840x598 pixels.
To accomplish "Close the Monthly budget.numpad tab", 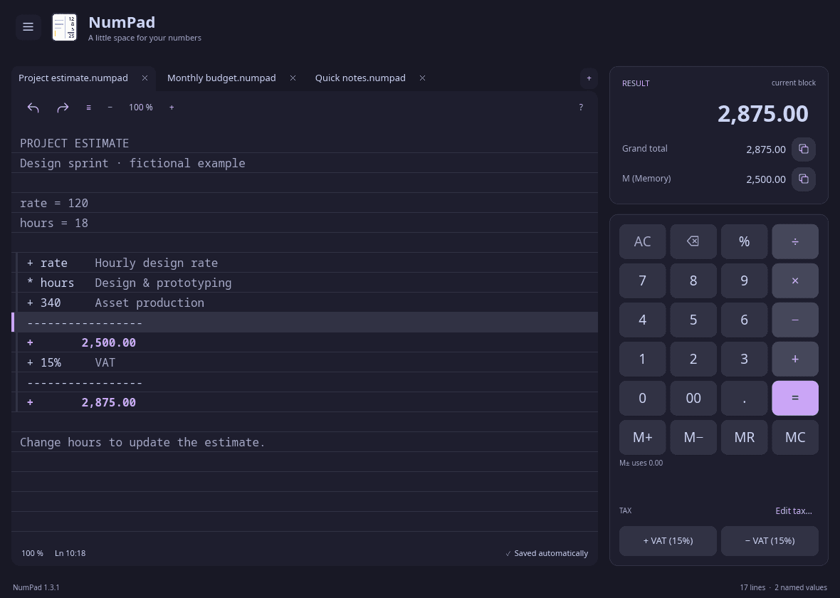I will tap(293, 78).
